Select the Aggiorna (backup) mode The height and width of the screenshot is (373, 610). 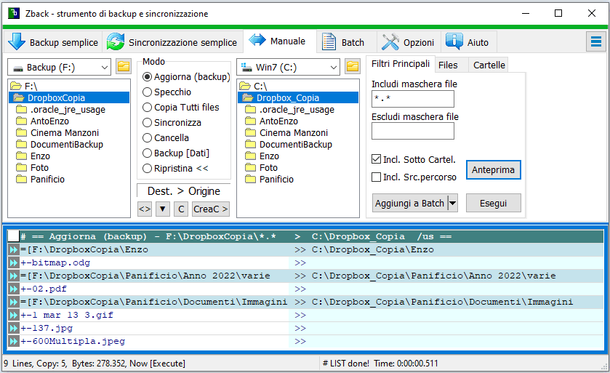point(186,76)
